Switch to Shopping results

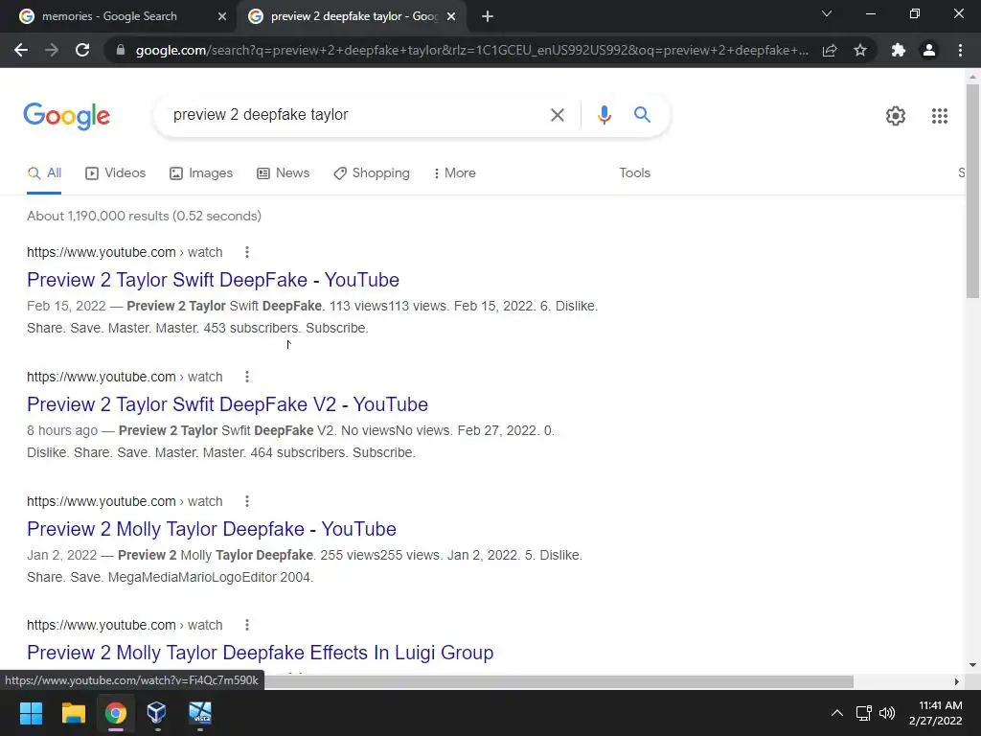coord(372,173)
